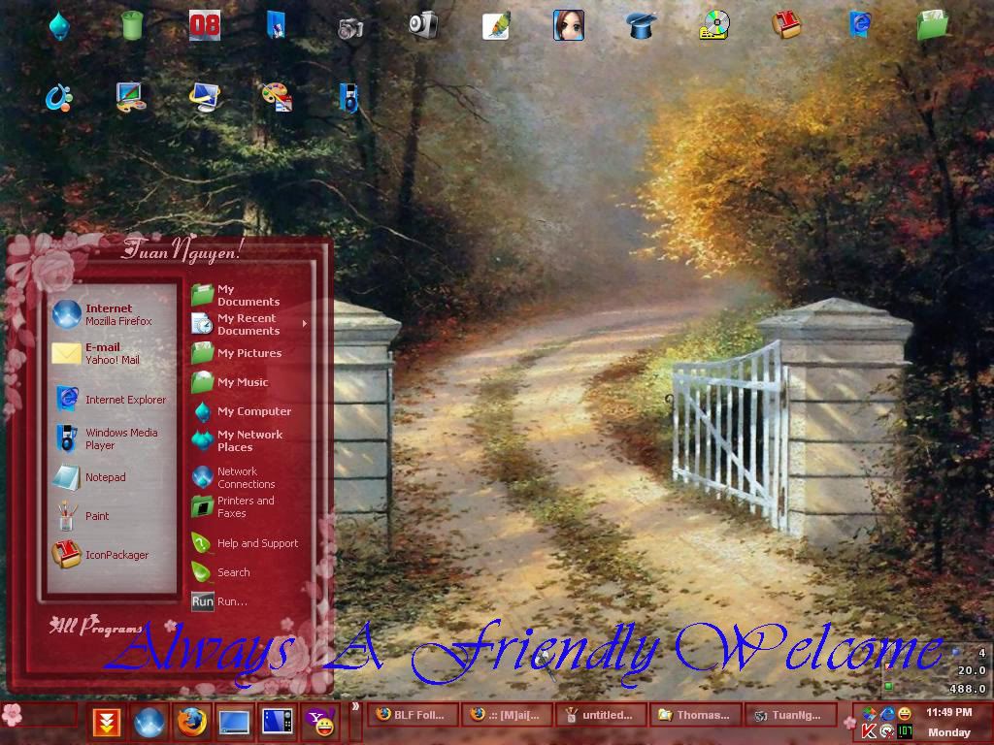
Task: Launch the blue globe quick launch icon
Action: pyautogui.click(x=149, y=722)
